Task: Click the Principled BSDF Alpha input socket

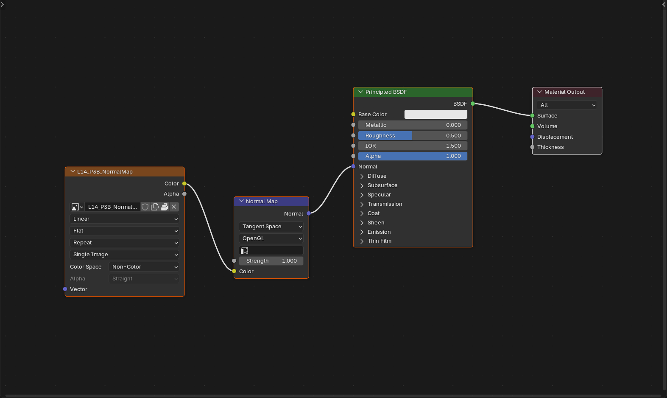Action: (353, 156)
